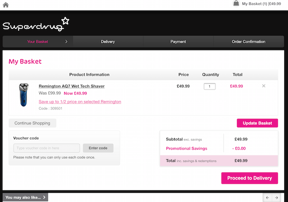288x202 pixels.
Task: Click the Superdrug logo
Action: click(36, 24)
